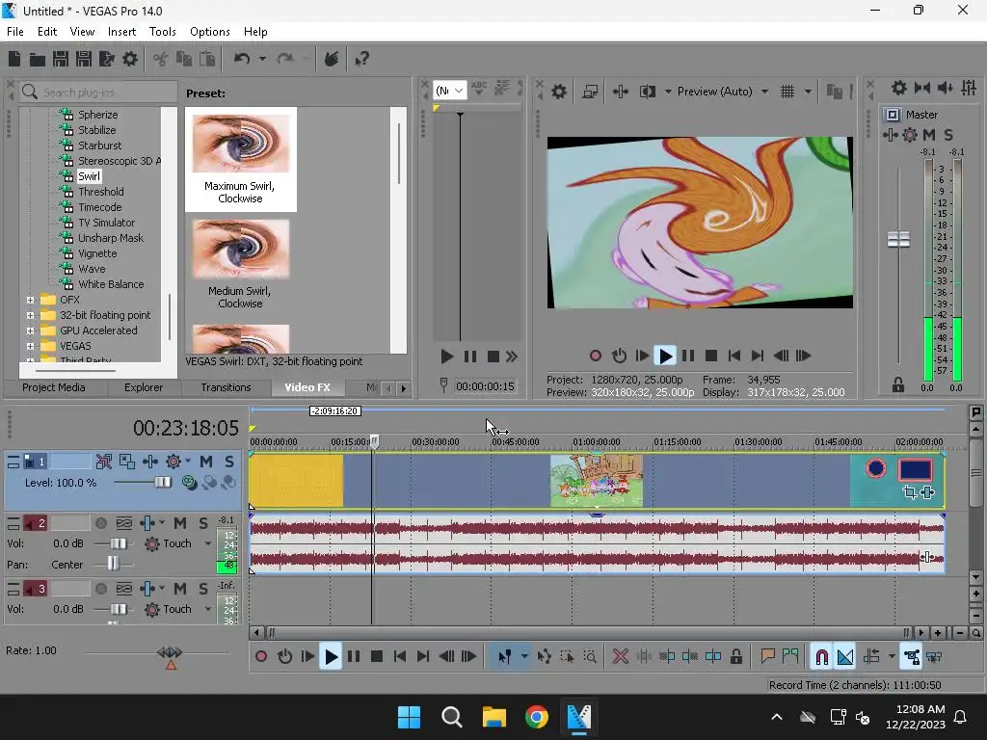Image resolution: width=987 pixels, height=740 pixels.
Task: Open the event pan/crop icon on the clip
Action: coord(909,492)
